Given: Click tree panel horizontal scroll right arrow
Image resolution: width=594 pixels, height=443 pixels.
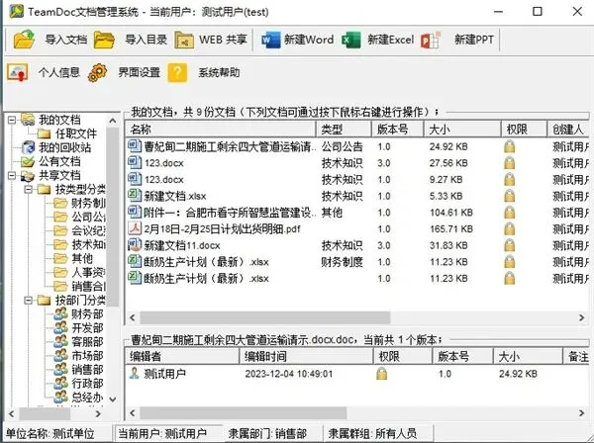Looking at the screenshot, I should click(98, 414).
